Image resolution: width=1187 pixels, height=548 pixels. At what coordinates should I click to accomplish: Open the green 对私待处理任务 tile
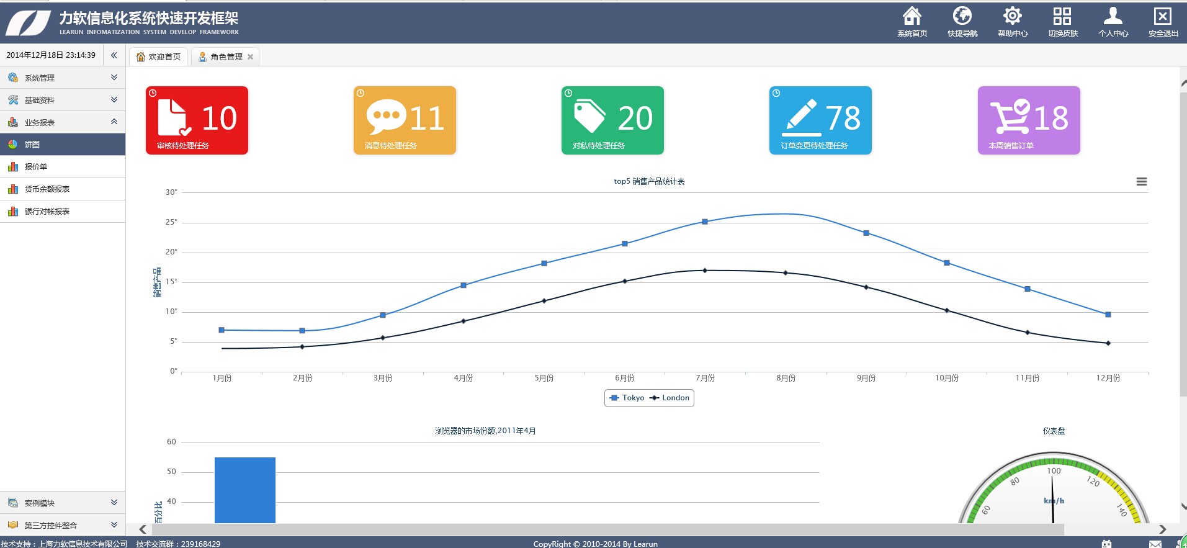(x=612, y=120)
